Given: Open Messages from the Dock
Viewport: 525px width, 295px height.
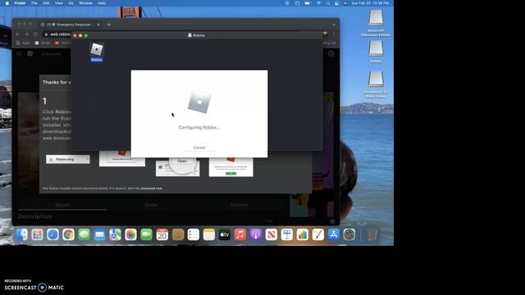Looking at the screenshot, I should coord(84,235).
